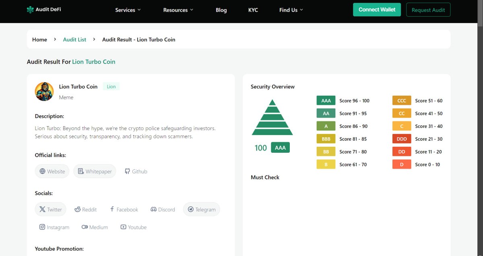Navigate to the Audit List breadcrumb
Screen dimensions: 483x256
point(74,39)
